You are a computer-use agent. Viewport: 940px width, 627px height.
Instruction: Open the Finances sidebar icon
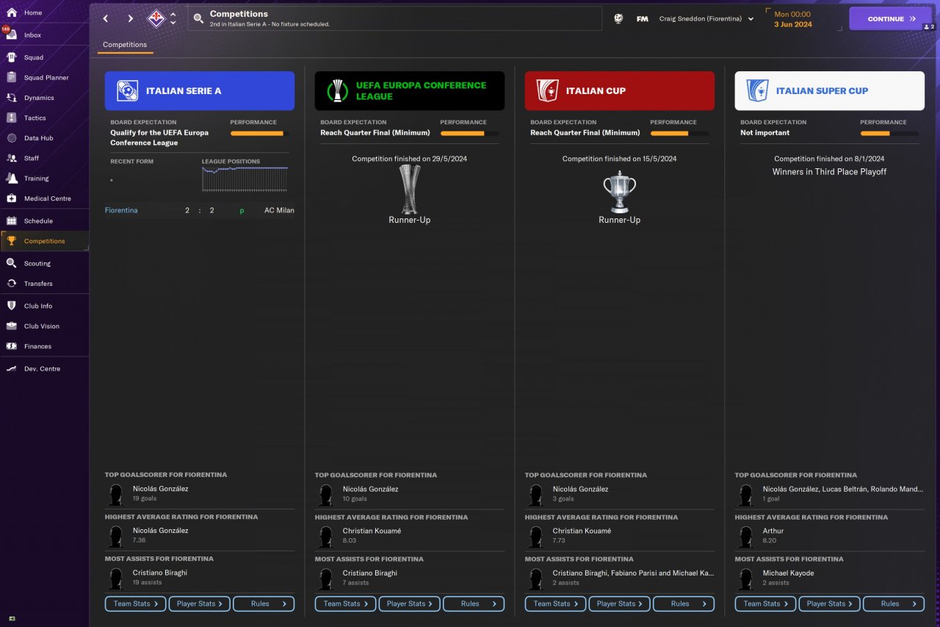click(x=11, y=346)
